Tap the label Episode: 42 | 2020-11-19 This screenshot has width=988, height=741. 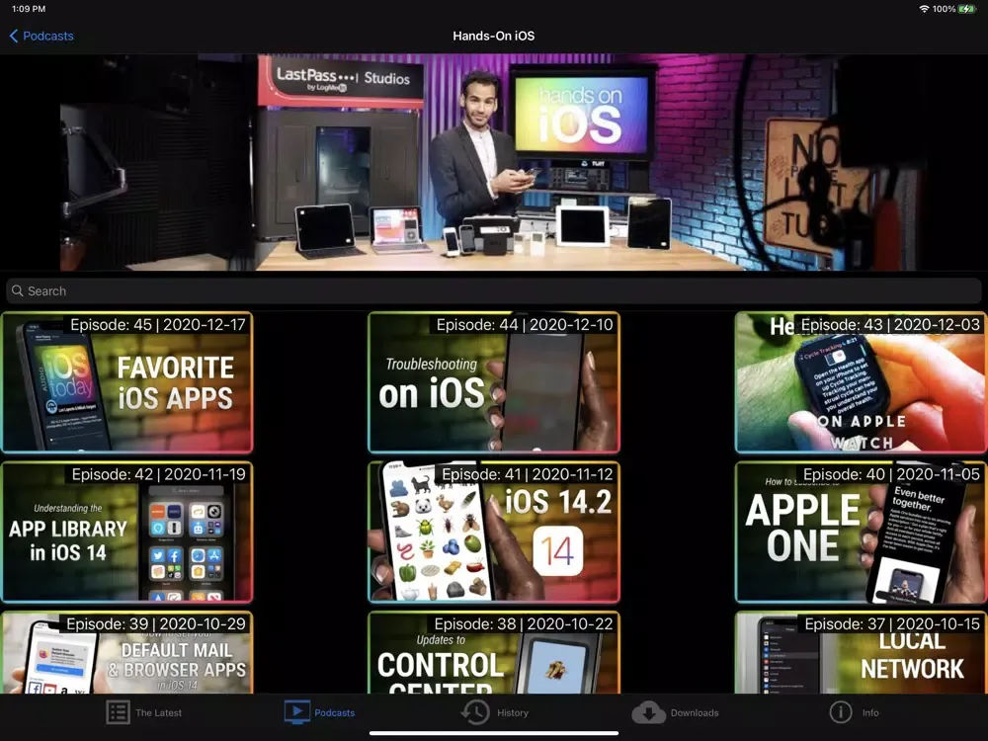click(159, 474)
